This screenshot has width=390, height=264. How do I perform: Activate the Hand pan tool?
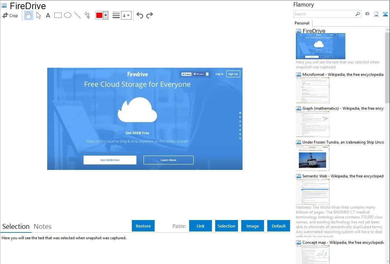click(28, 15)
